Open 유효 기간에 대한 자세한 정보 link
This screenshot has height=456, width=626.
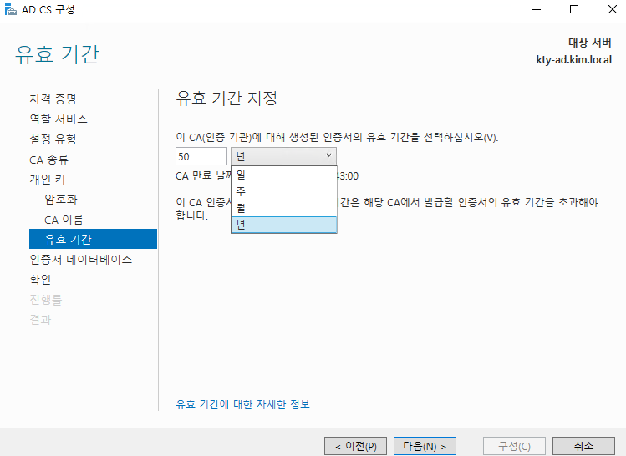point(242,404)
